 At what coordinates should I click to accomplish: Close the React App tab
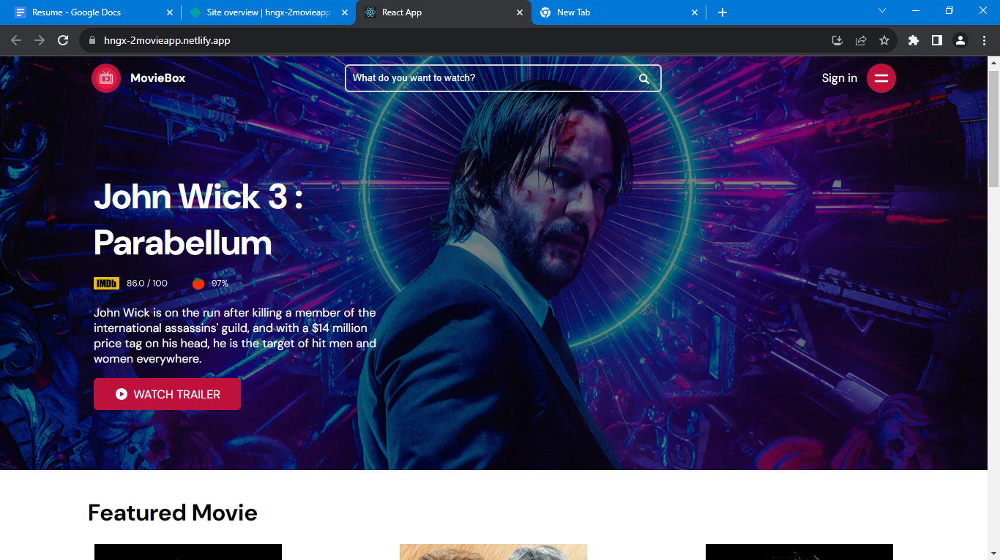pos(520,12)
